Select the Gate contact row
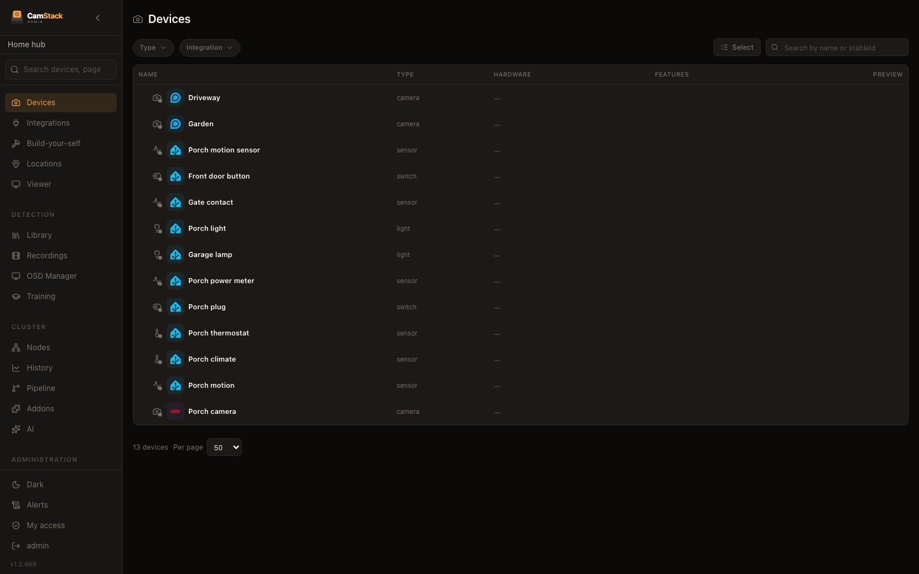The height and width of the screenshot is (574, 919). tap(520, 202)
